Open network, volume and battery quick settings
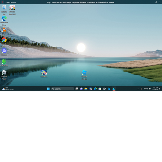The height and width of the screenshot is (162, 162). pos(147,89)
